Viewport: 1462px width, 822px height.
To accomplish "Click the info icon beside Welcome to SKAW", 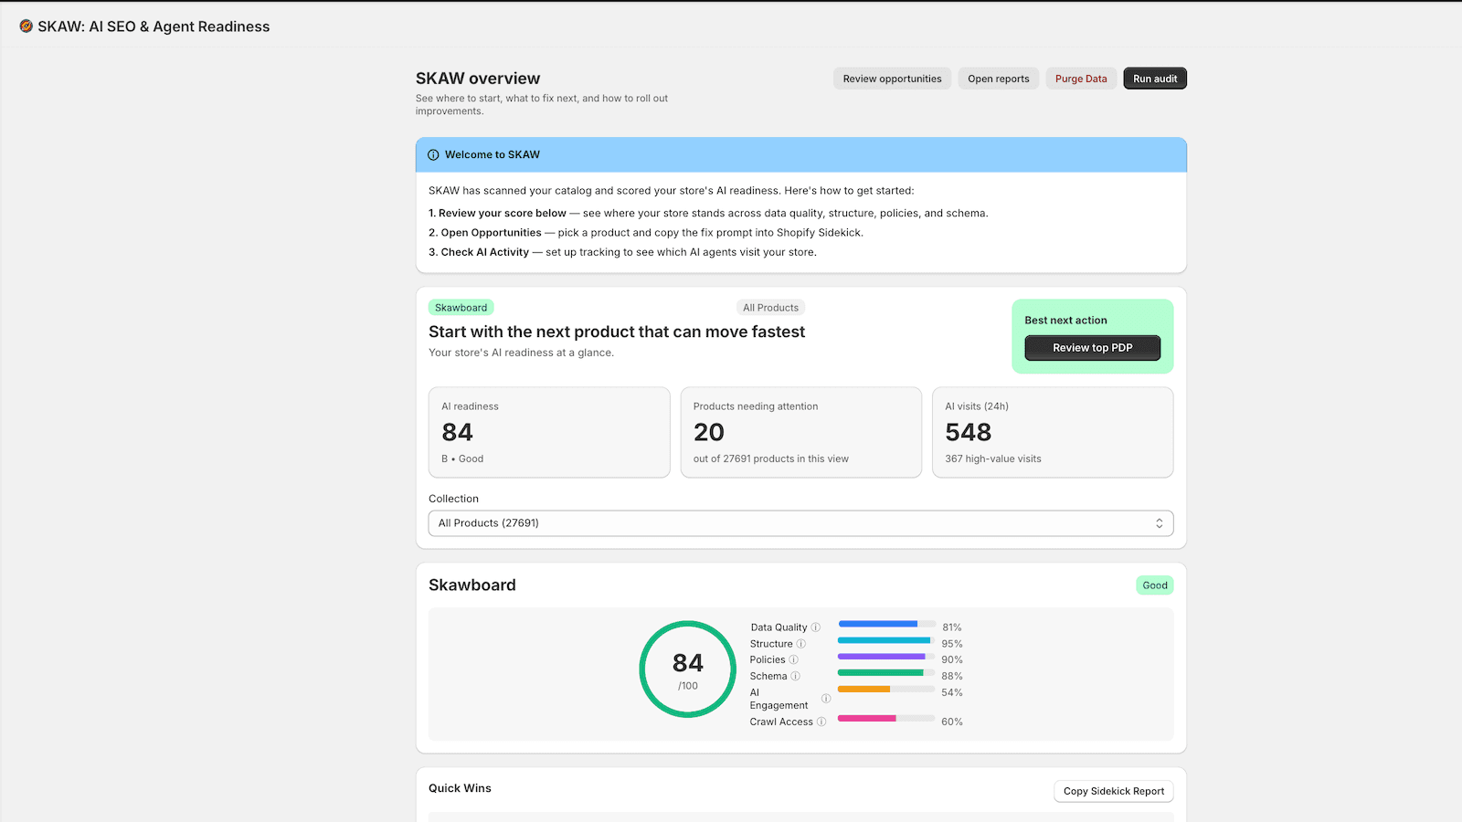I will [433, 155].
